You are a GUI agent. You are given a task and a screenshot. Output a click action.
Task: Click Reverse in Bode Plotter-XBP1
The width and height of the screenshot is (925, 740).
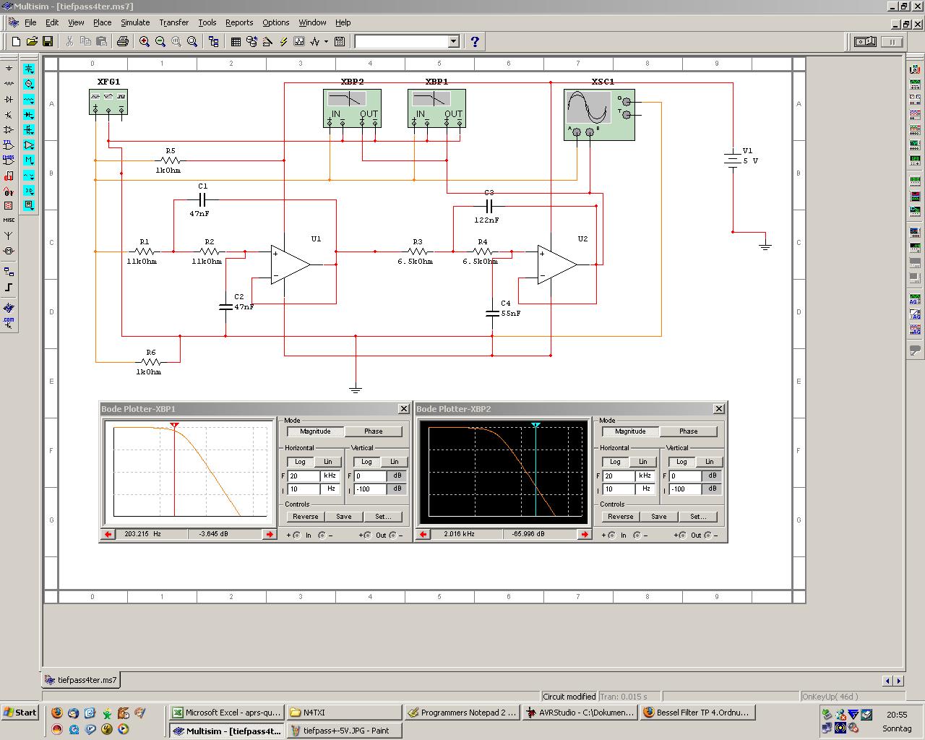305,517
